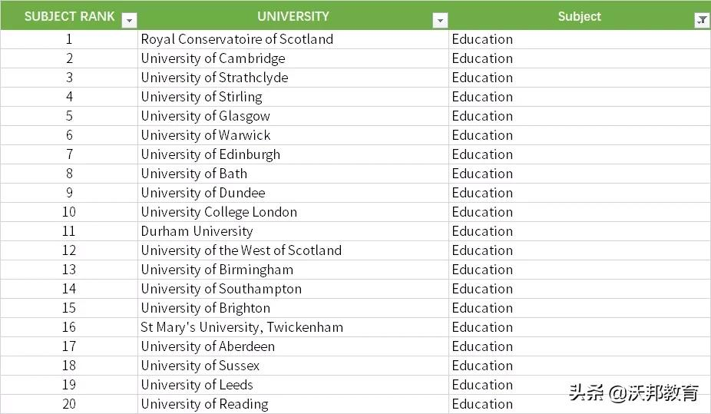711x414 pixels.
Task: Open the UNIVERSITY column filter dropdown
Action: [x=440, y=21]
